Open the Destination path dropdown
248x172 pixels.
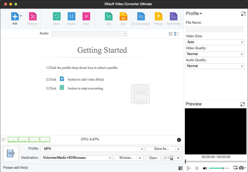(76, 158)
